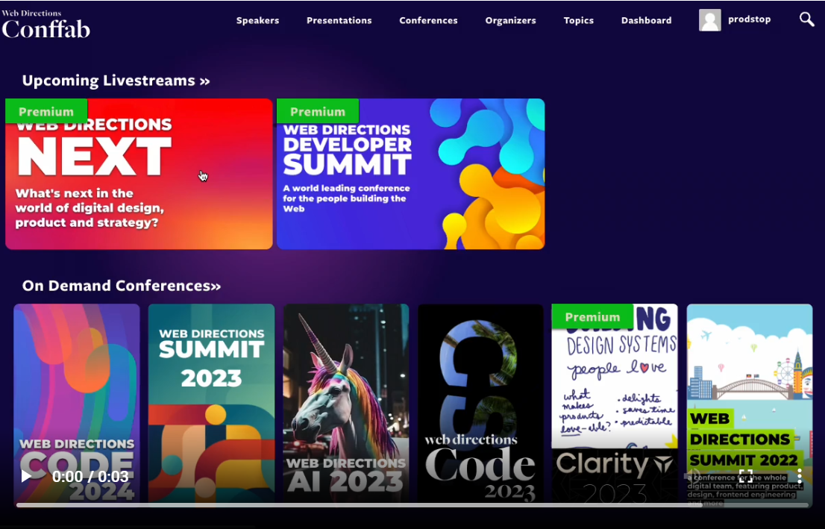Open the Speakers menu item
Screen dimensions: 825x529
click(258, 21)
